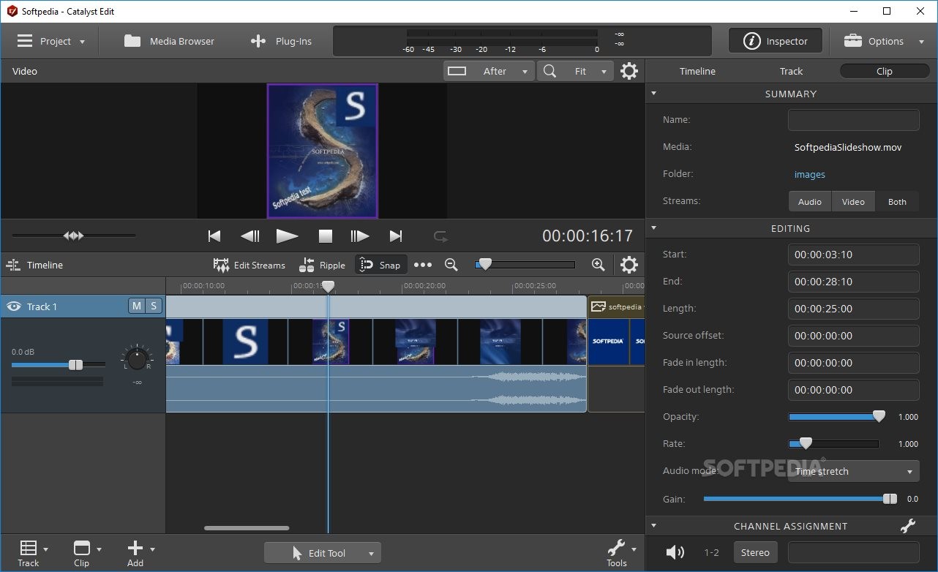Screen dimensions: 938x572
Task: Select Video streams
Action: pos(853,202)
